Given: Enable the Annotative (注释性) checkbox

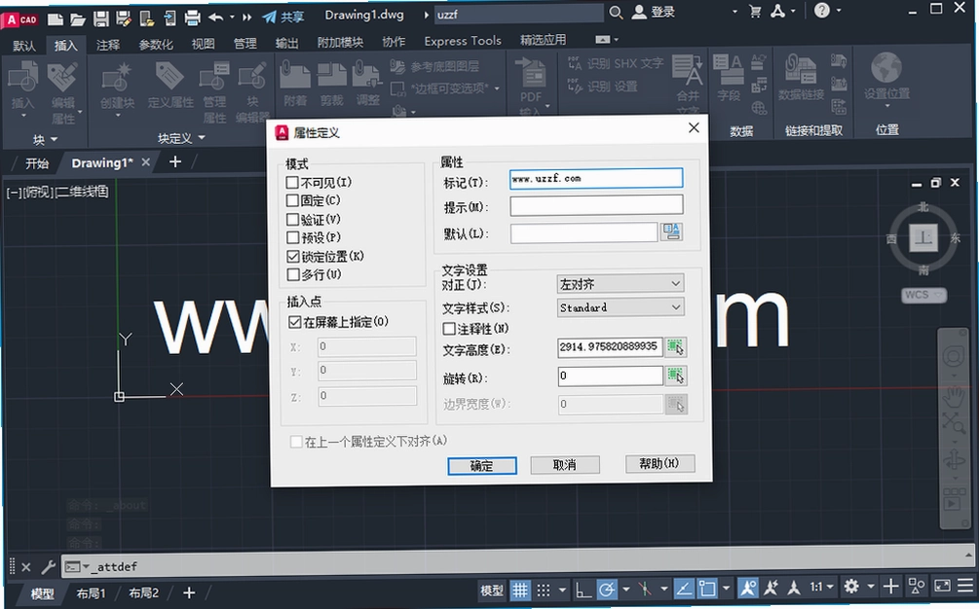Looking at the screenshot, I should point(448,328).
